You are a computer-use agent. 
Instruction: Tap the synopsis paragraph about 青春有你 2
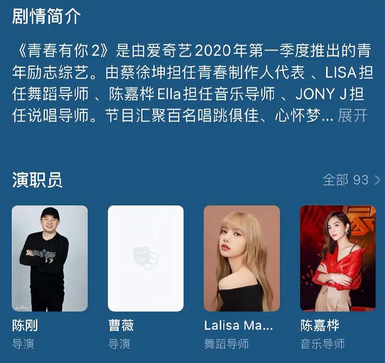click(192, 83)
